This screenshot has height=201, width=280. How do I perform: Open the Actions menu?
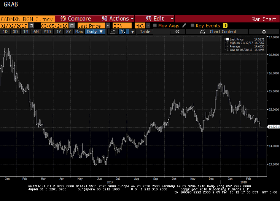118,19
